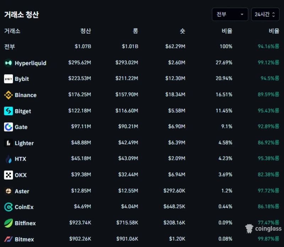Click the HTX flame logo icon
The height and width of the screenshot is (247, 284).
(x=9, y=159)
